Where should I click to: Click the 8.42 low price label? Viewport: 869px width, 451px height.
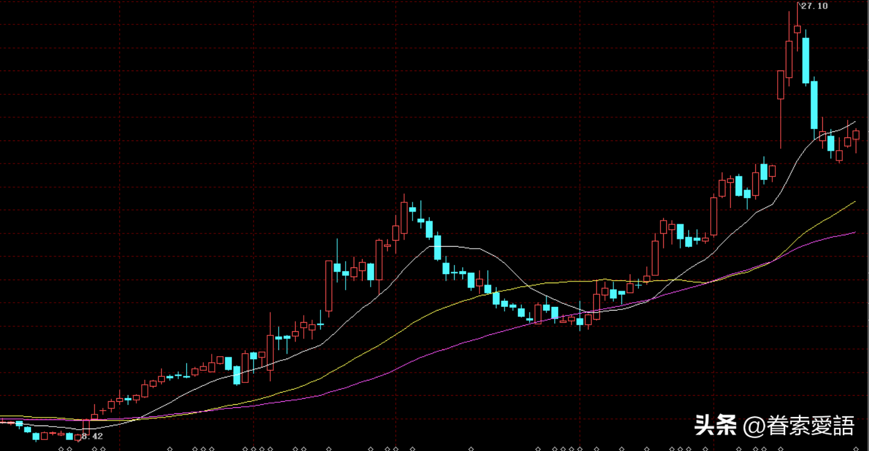92,436
